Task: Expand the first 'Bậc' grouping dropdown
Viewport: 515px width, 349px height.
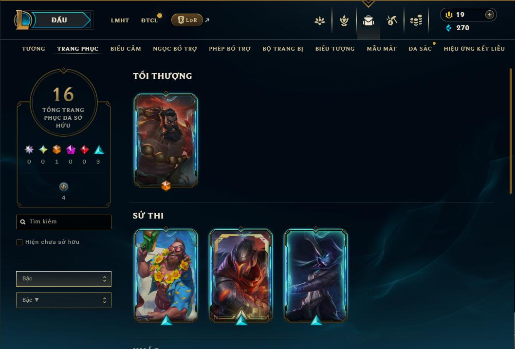Action: pos(64,279)
